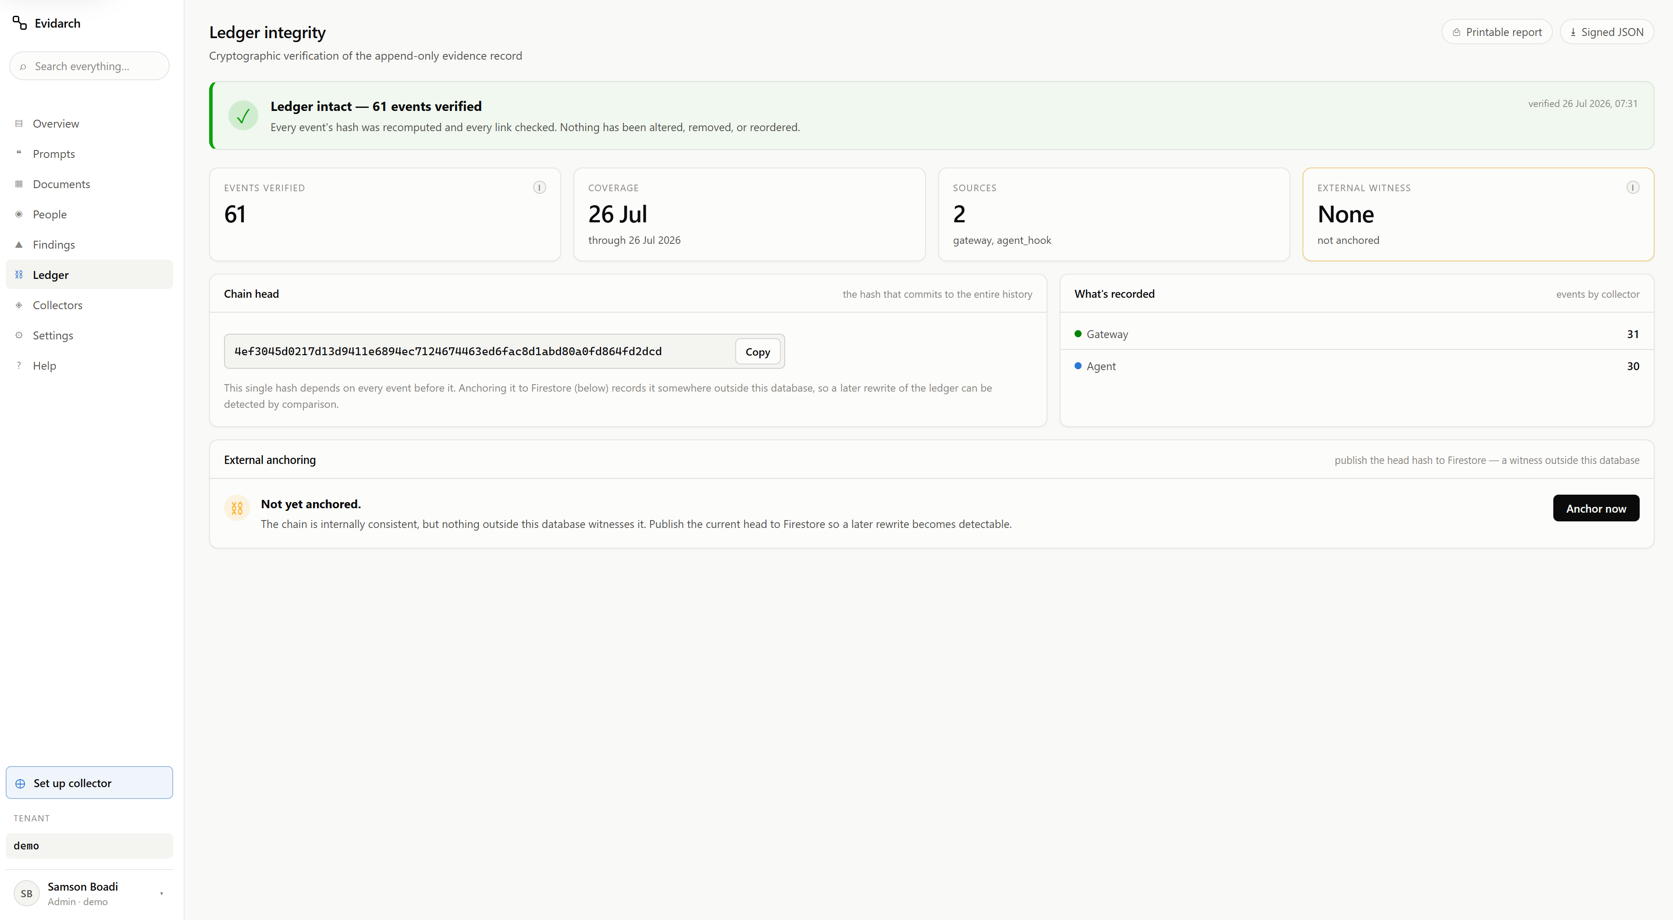Viewport: 1673px width, 920px height.
Task: Click the External Witness None value
Action: (x=1346, y=214)
